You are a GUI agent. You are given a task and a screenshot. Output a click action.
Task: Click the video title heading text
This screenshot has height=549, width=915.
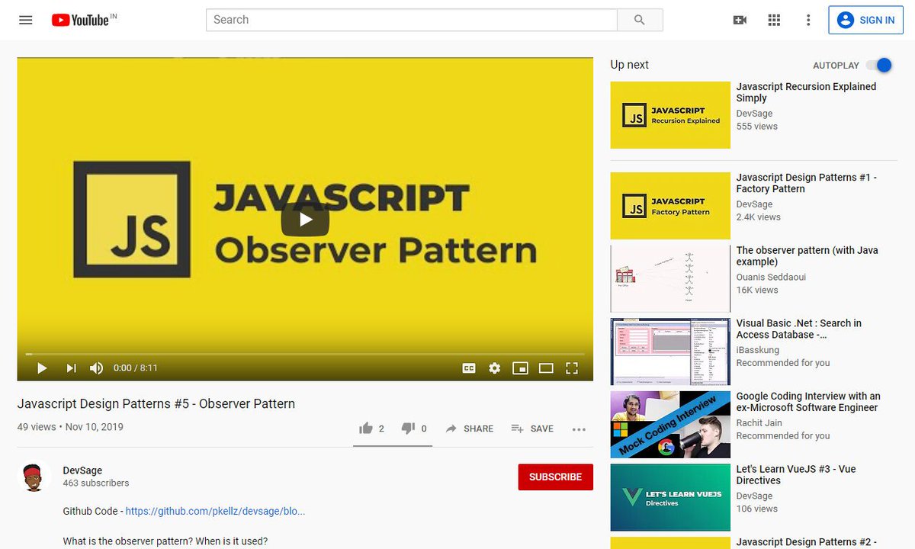[156, 404]
